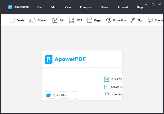Click the ApowerPDF logo in title bar
The height and width of the screenshot is (114, 164).
click(10, 7)
